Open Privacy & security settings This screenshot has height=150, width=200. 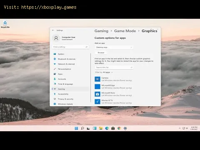70,99
